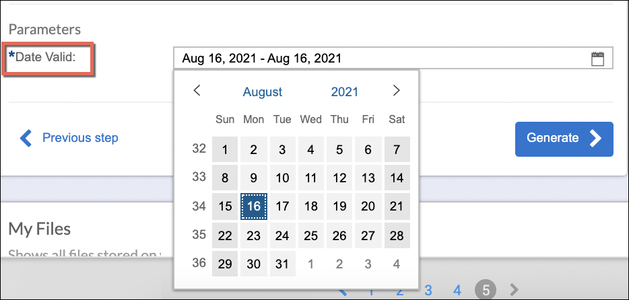This screenshot has width=629, height=300.
Task: Select Friday August 6
Action: 368,149
